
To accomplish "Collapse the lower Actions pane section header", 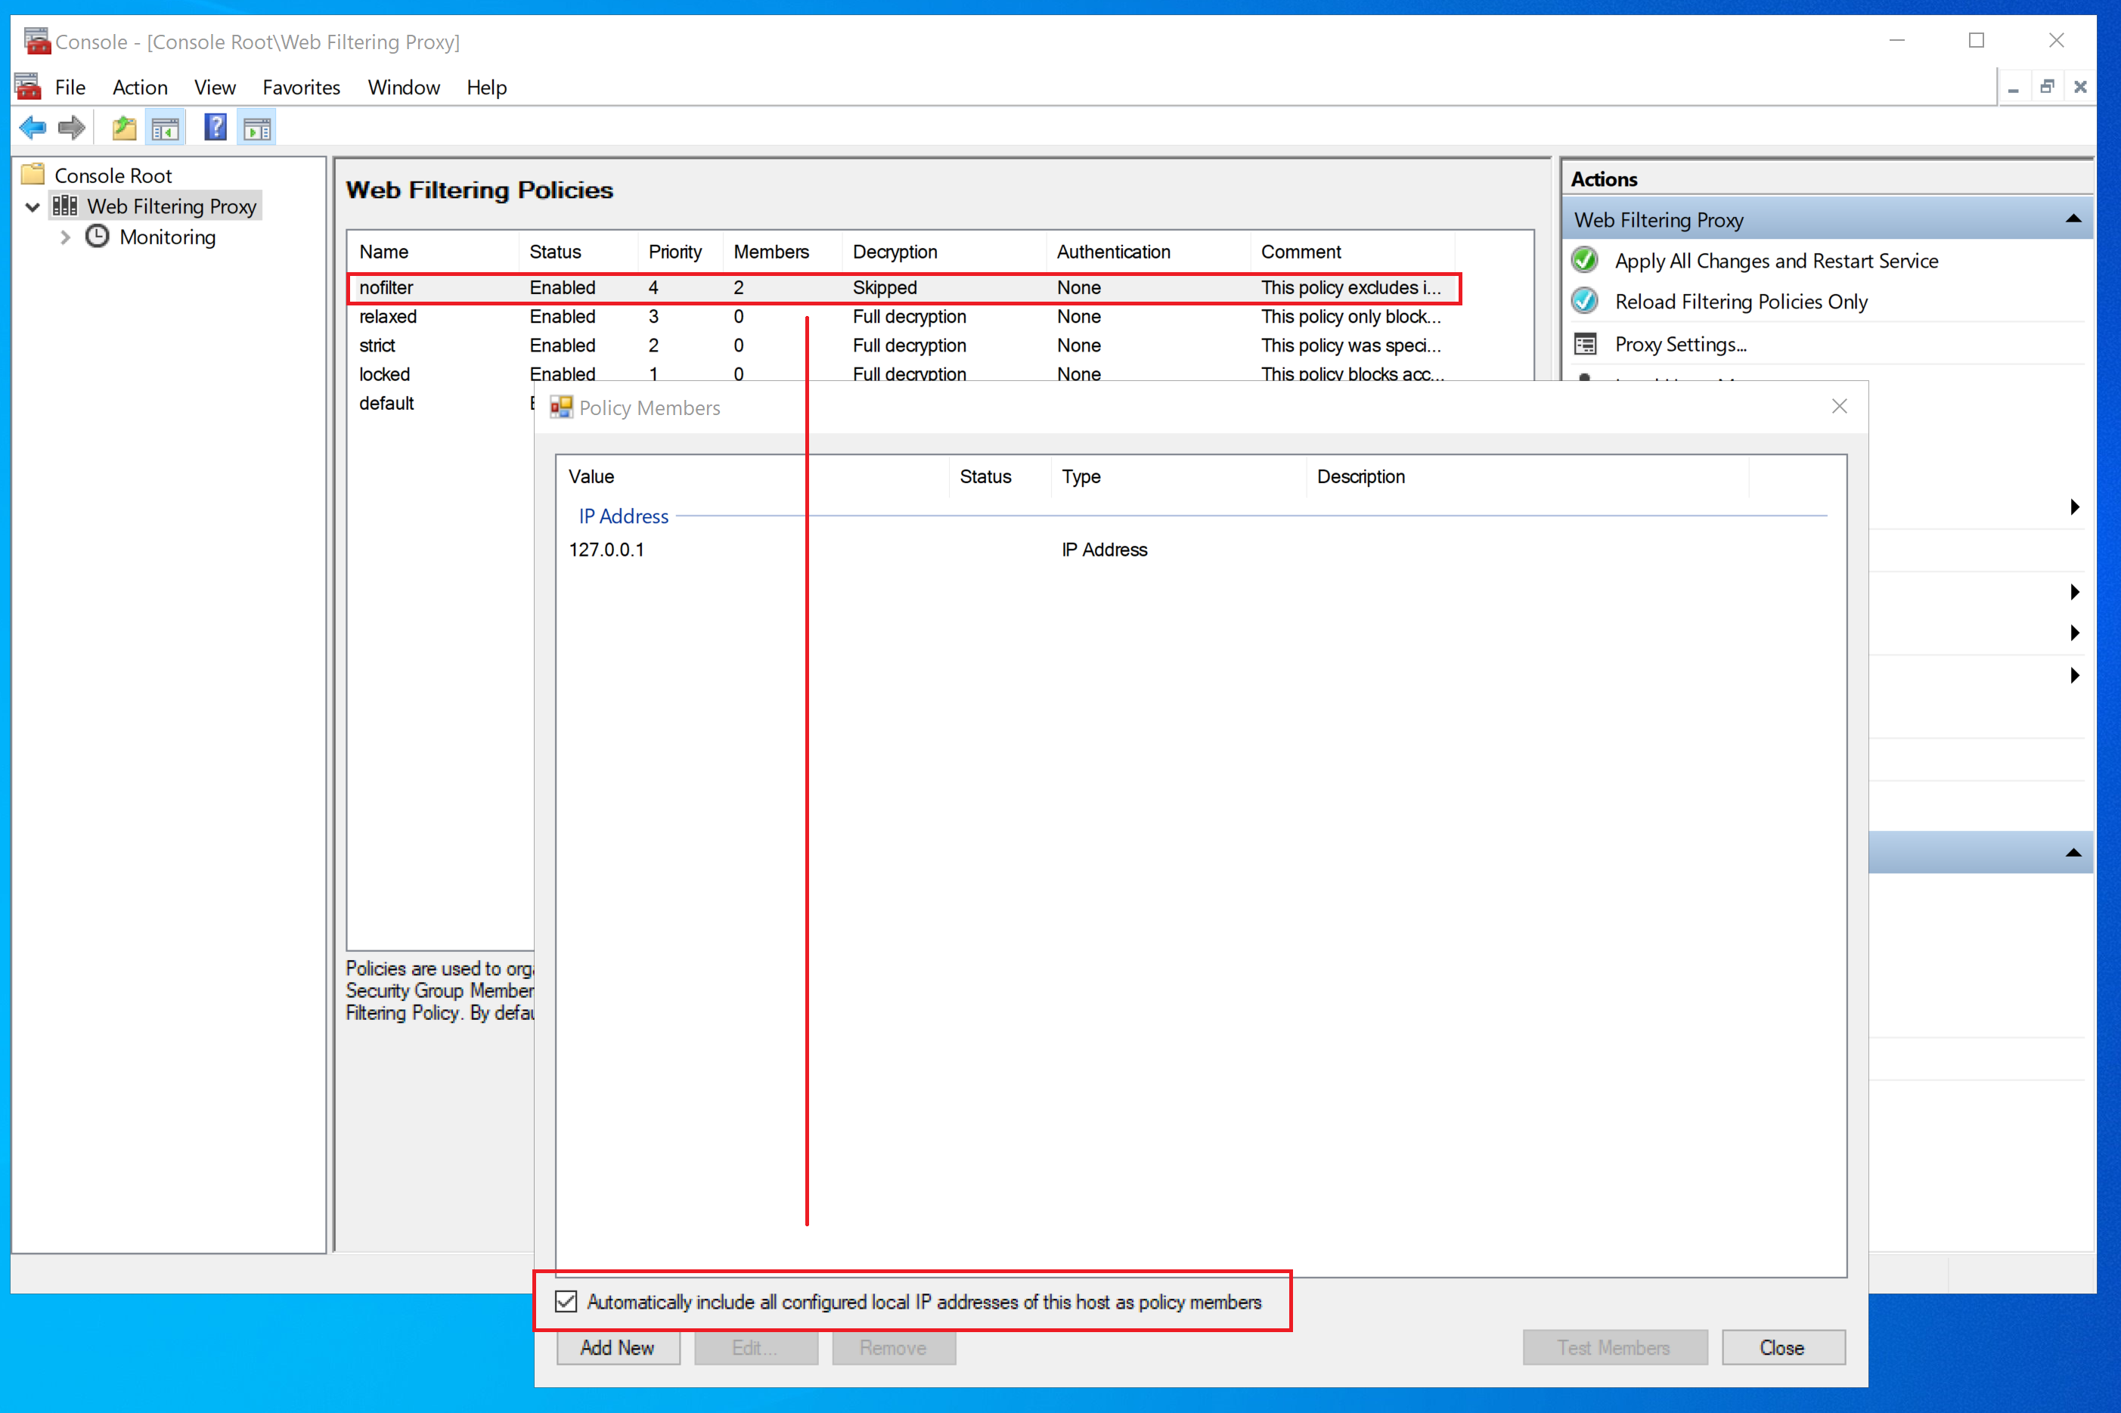I will 2073,853.
